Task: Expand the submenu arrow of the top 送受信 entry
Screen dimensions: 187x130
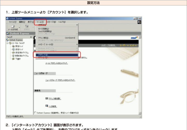Action: point(77,25)
